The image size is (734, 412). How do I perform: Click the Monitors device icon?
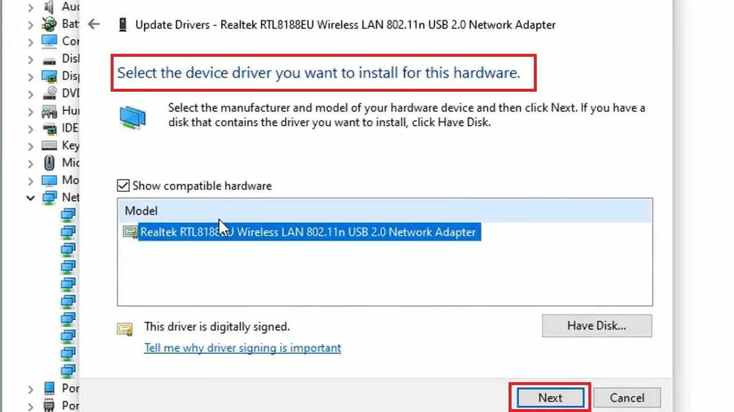[x=49, y=180]
